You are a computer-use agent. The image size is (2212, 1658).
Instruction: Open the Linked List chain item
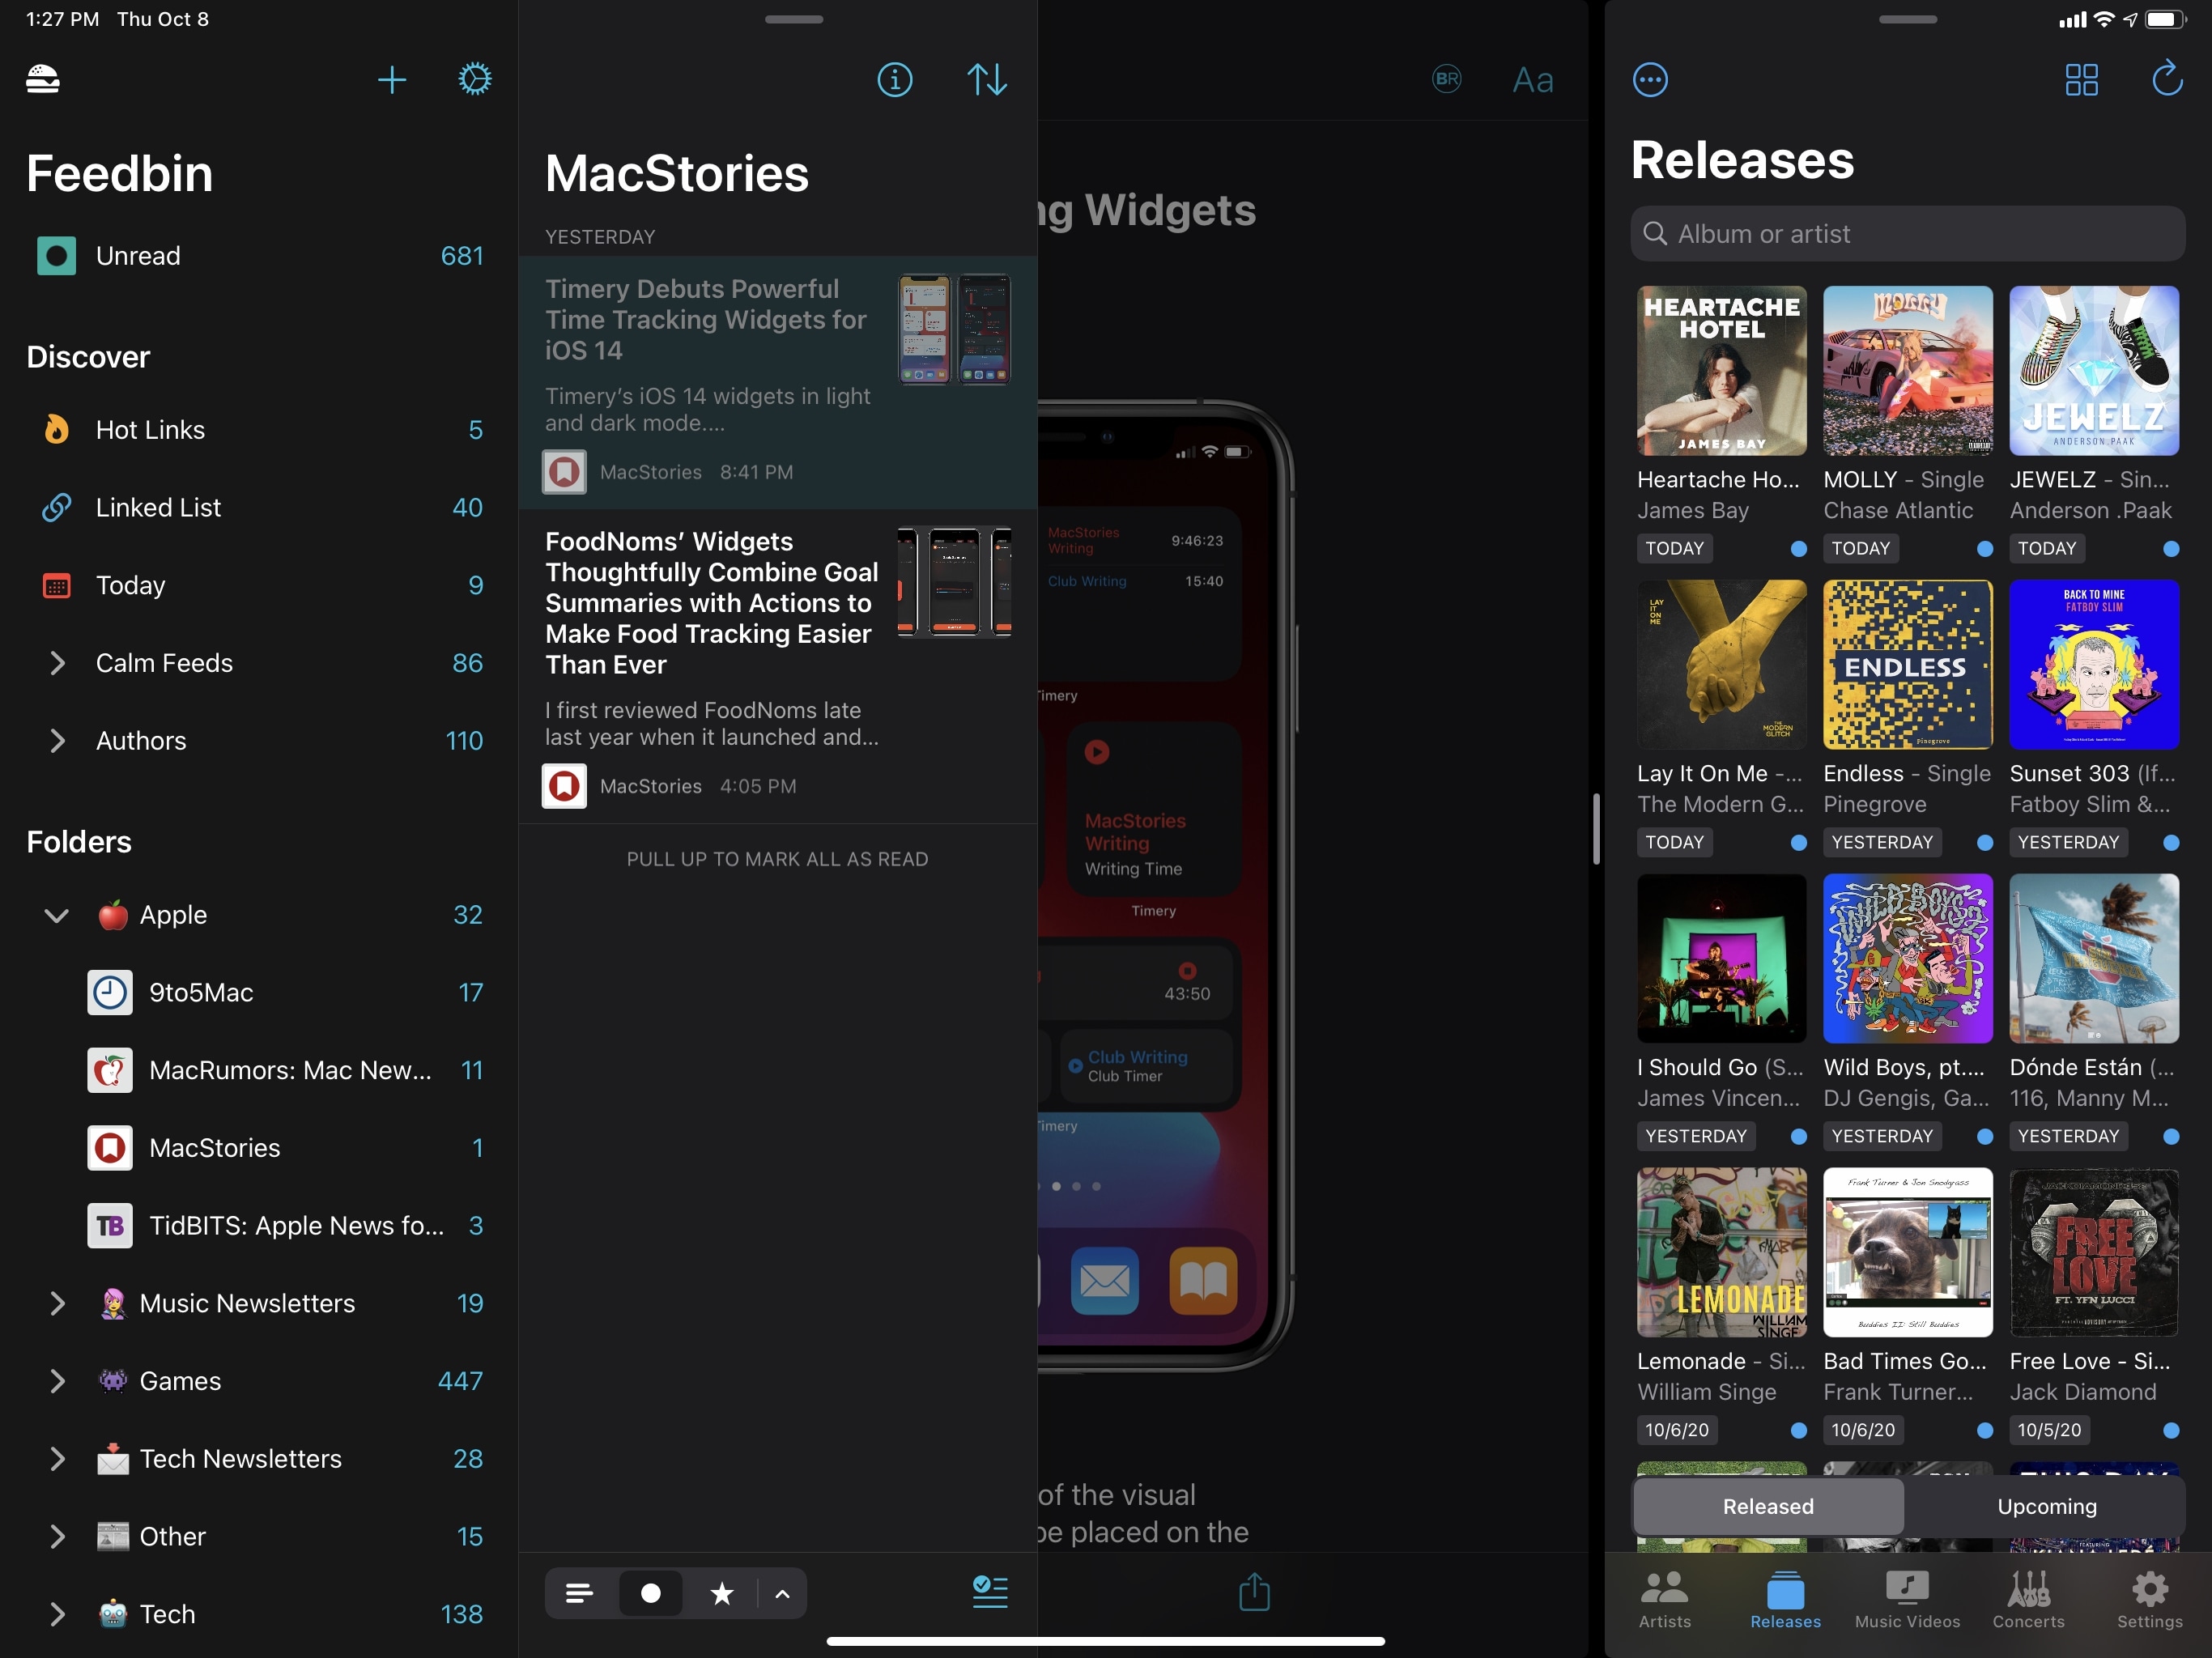tap(259, 507)
